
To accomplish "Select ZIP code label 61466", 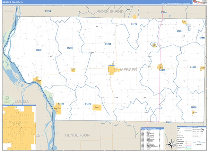I will [x=193, y=107].
